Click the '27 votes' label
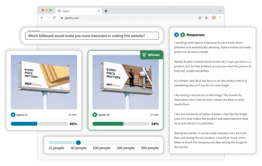262x166 pixels. click(x=154, y=115)
